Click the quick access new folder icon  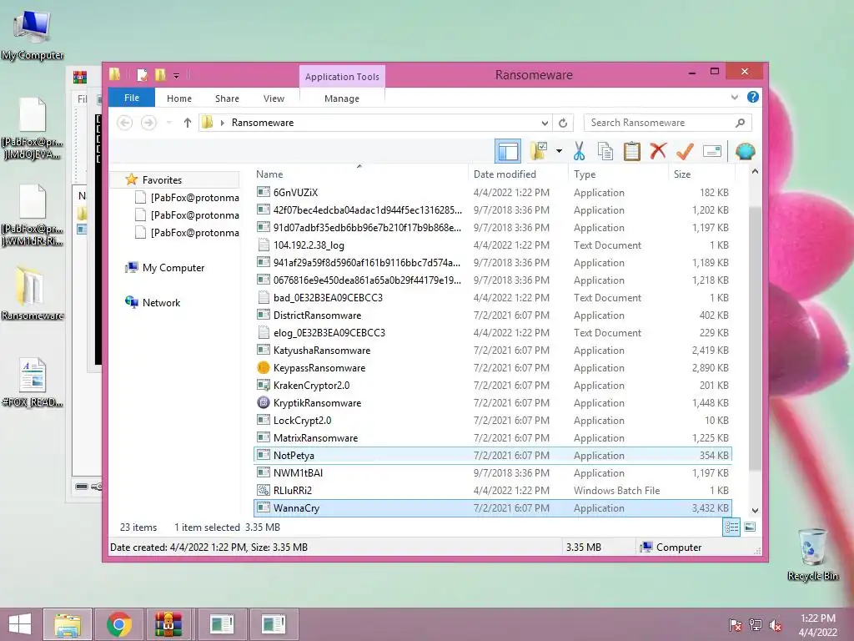point(160,74)
